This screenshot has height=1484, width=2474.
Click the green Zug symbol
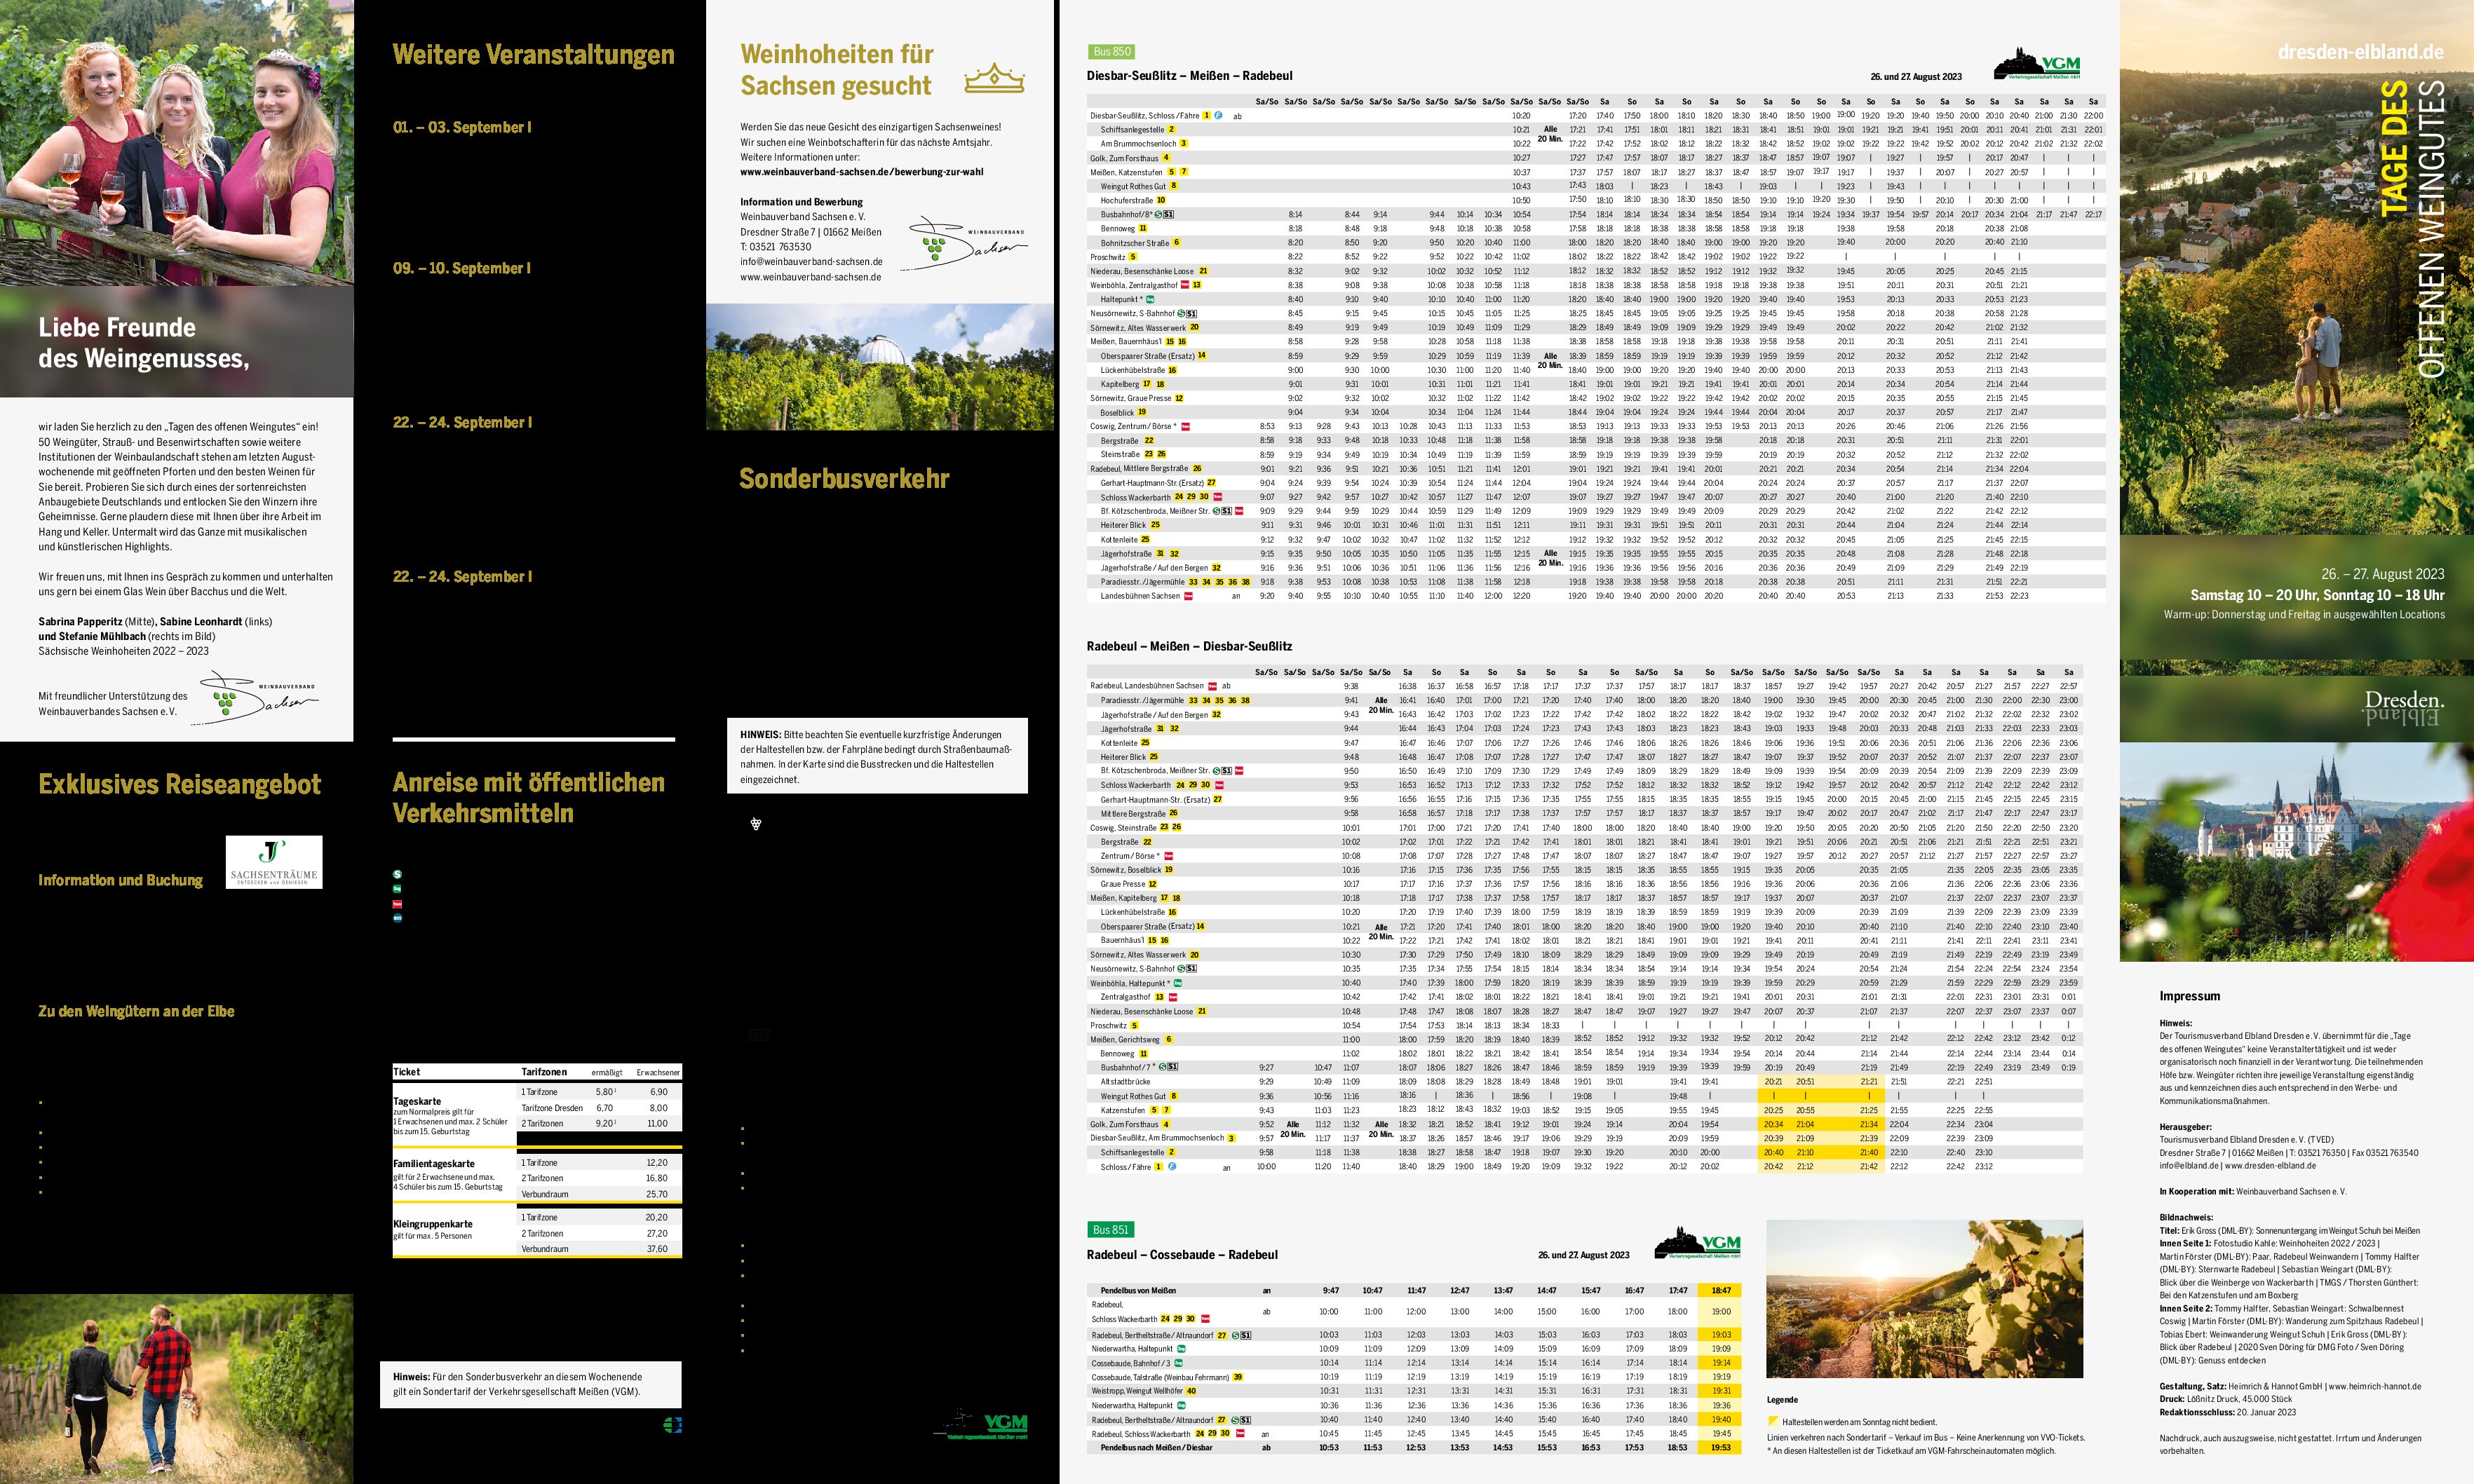[397, 888]
